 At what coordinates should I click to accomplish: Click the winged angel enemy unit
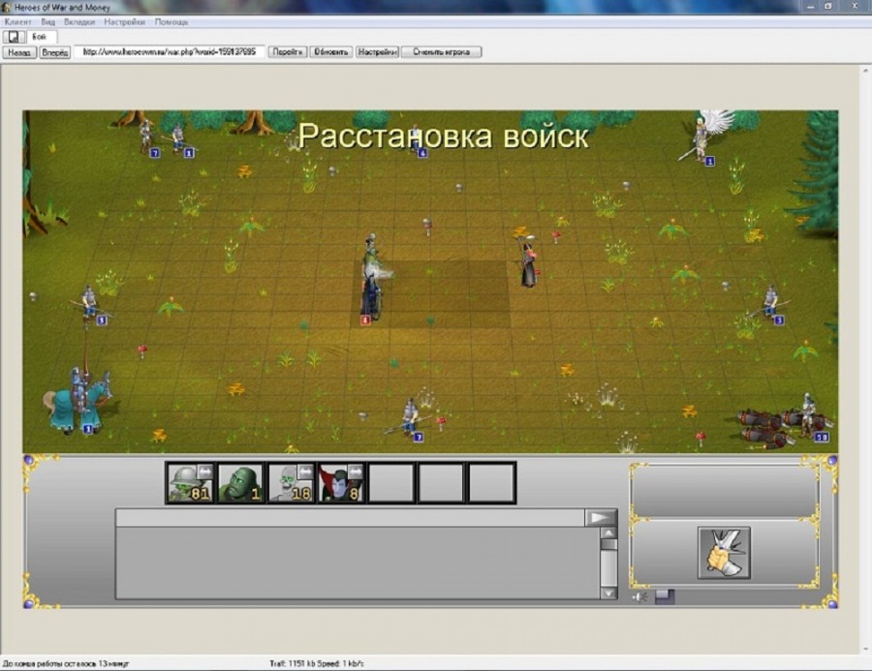pyautogui.click(x=705, y=136)
